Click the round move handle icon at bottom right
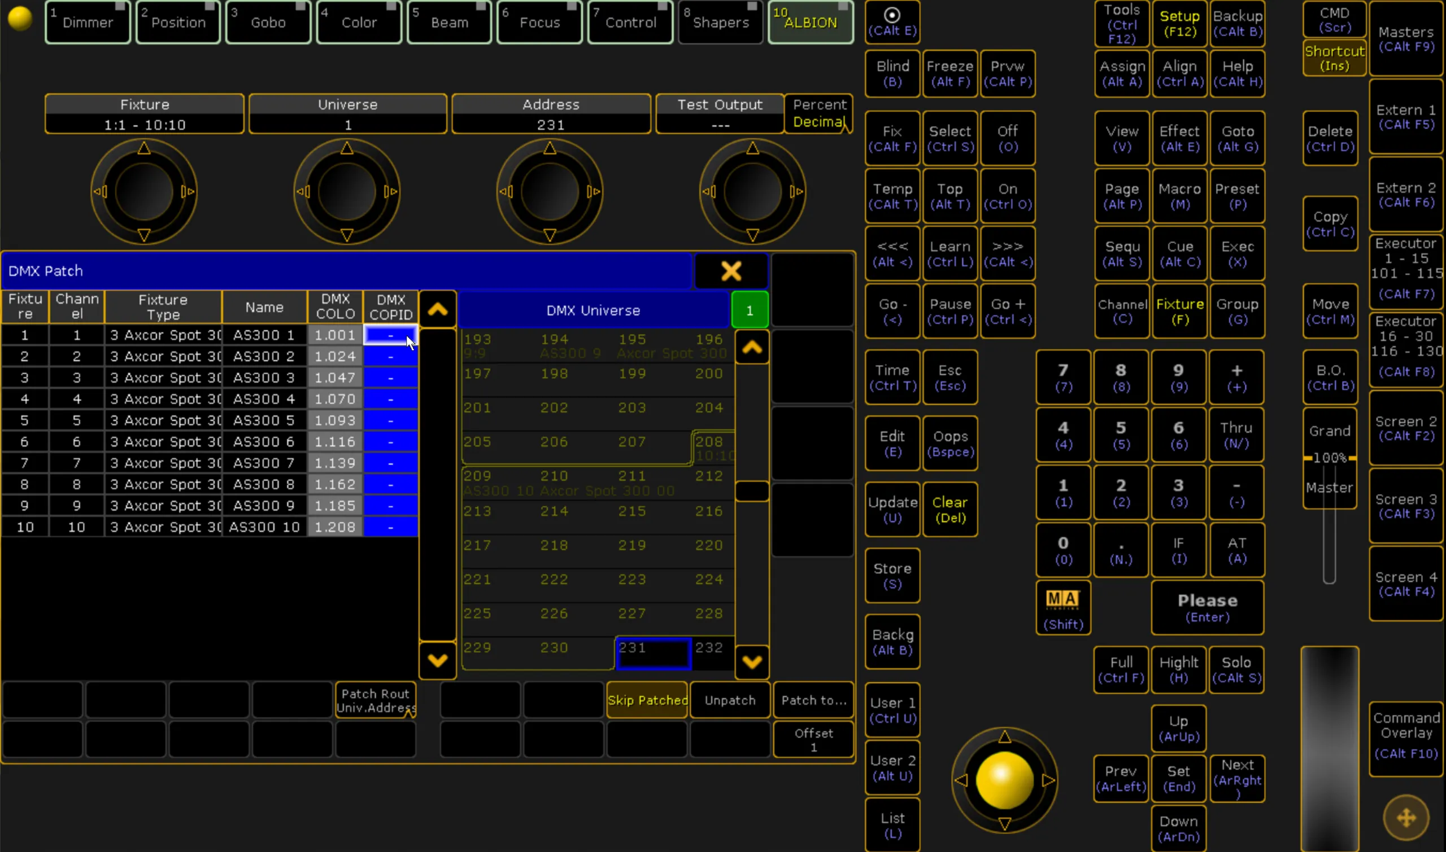The width and height of the screenshot is (1446, 852). (x=1406, y=818)
